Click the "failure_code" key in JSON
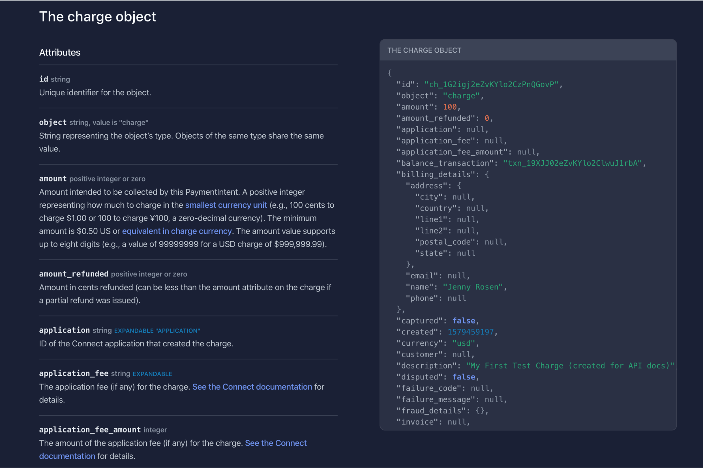The width and height of the screenshot is (703, 468). pos(429,388)
